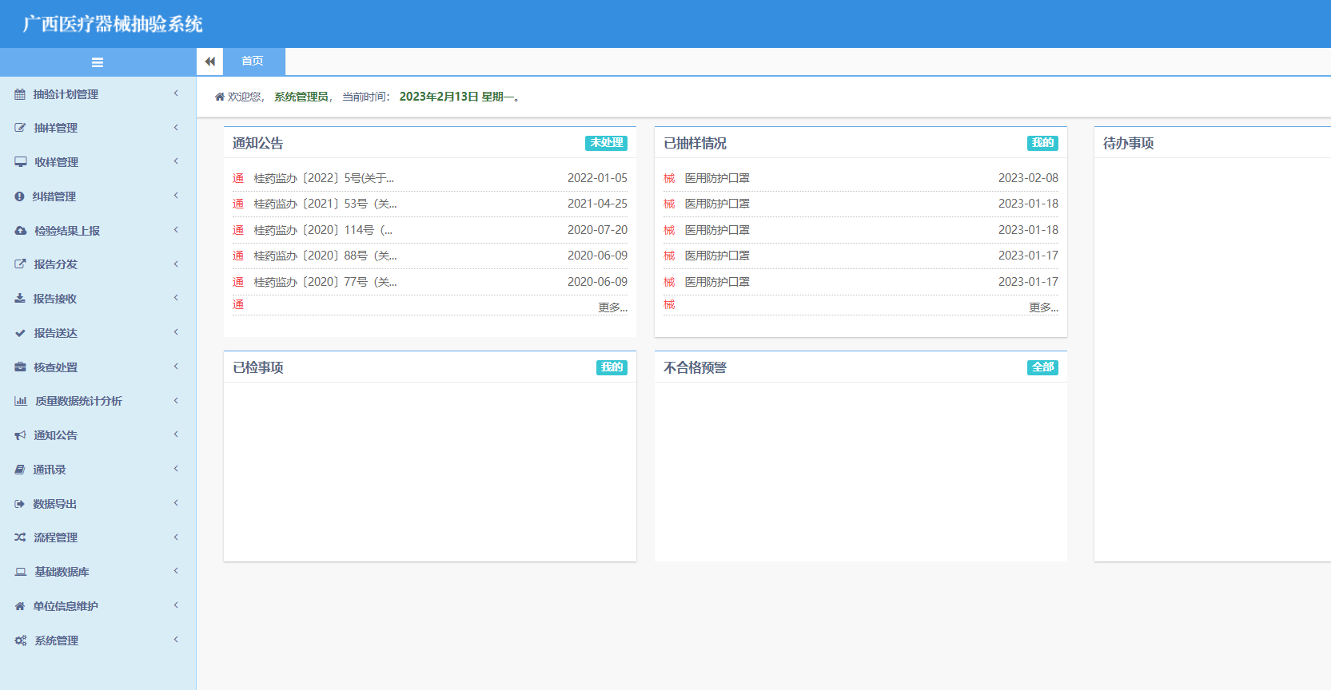Click the gears icon beside 系统管理
This screenshot has height=690, width=1331.
pyautogui.click(x=21, y=640)
